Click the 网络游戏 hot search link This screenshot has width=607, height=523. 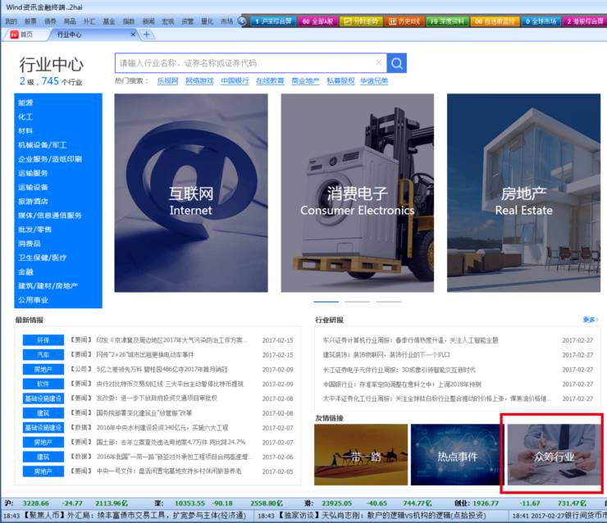[199, 81]
